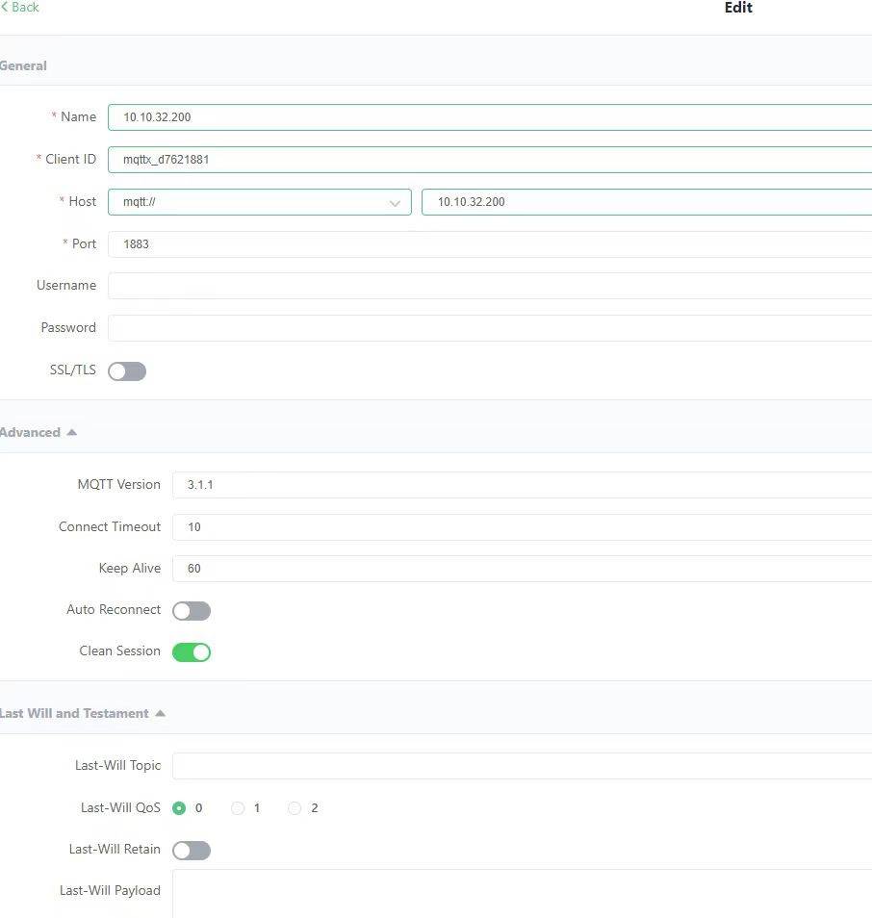This screenshot has height=918, width=872.
Task: Click the Last-Will Payload text area
Action: tap(522, 894)
